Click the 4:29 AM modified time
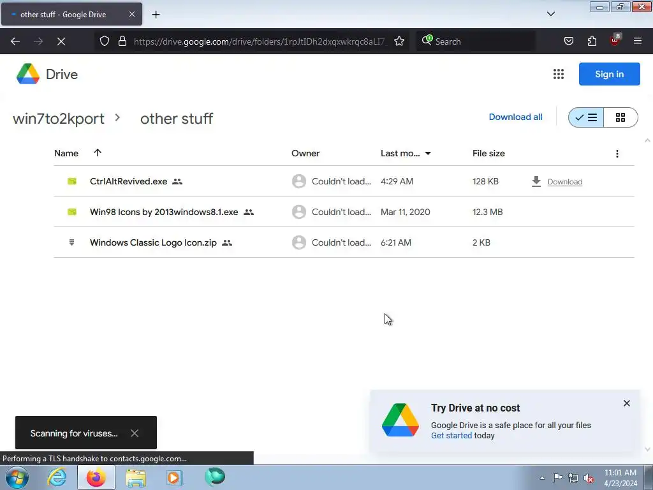Viewport: 653px width, 490px height. coord(397,181)
